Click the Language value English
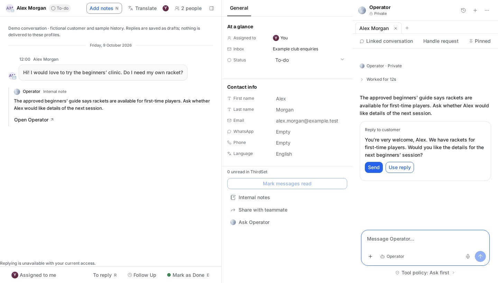Image resolution: width=498 pixels, height=283 pixels. point(284,154)
